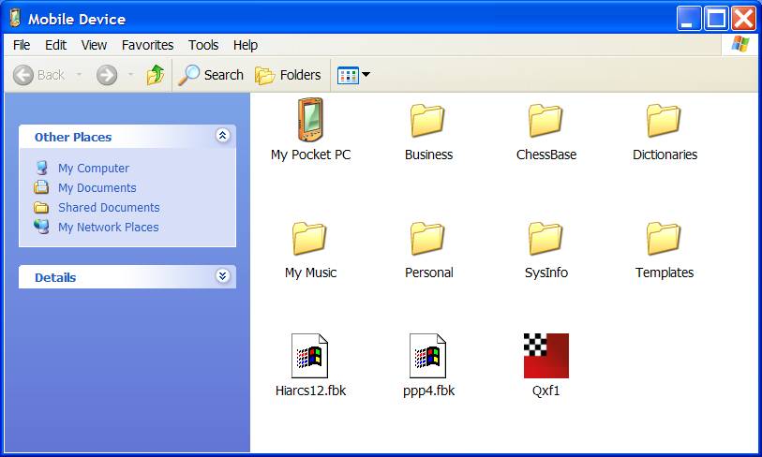Open the Favorites menu
762x457 pixels.
point(147,45)
